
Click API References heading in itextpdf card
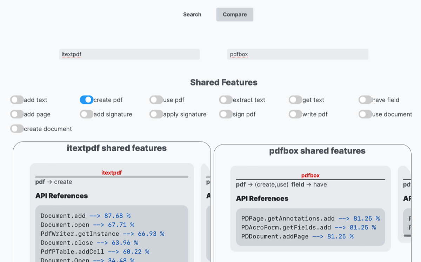pyautogui.click(x=62, y=196)
